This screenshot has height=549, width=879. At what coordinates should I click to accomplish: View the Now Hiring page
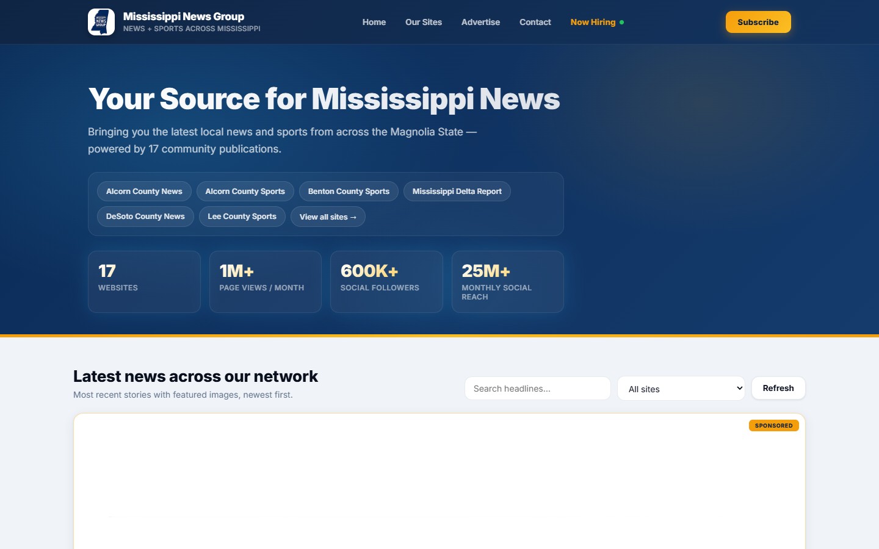tap(592, 22)
